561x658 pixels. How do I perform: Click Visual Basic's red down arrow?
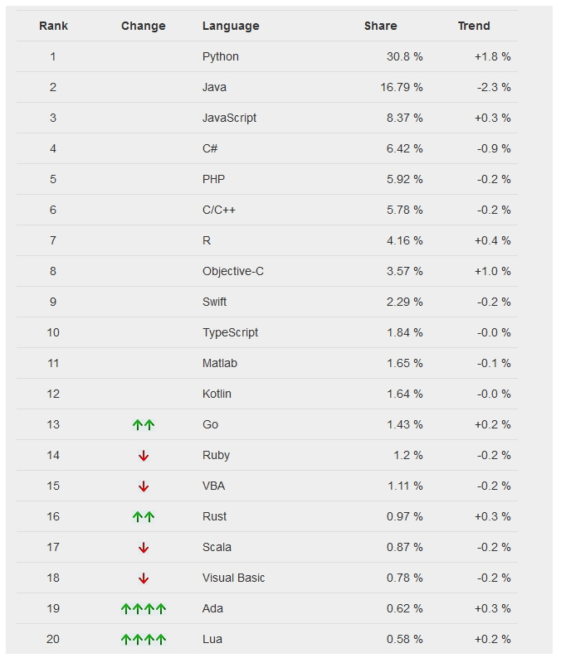pyautogui.click(x=144, y=578)
